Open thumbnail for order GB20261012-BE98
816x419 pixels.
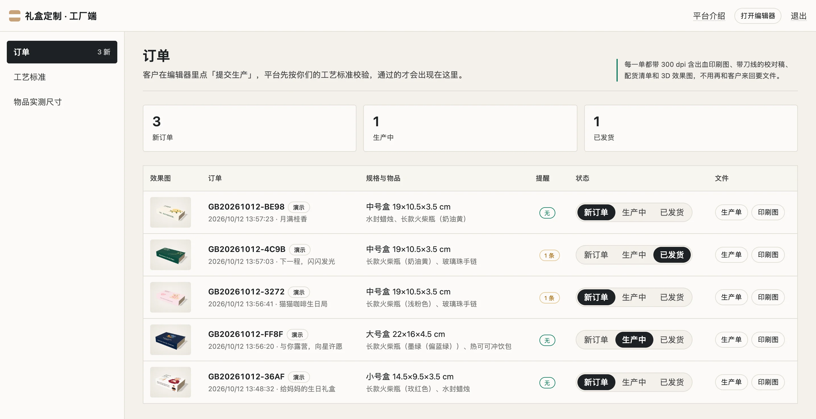[x=170, y=212]
